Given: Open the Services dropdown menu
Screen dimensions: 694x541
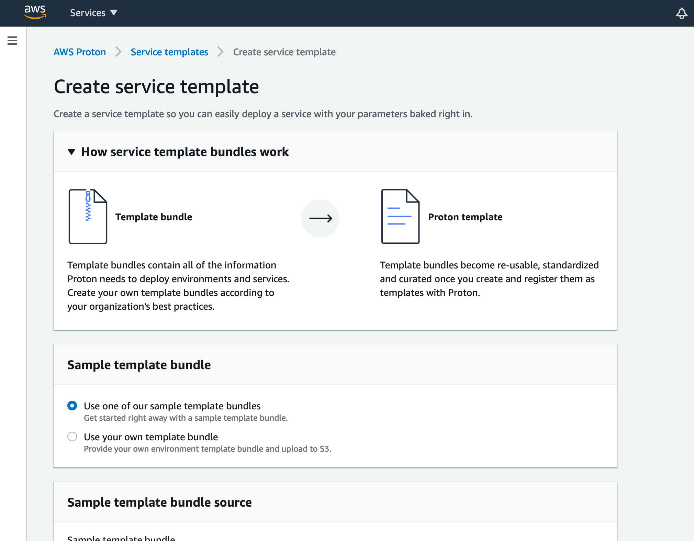Looking at the screenshot, I should [x=114, y=13].
